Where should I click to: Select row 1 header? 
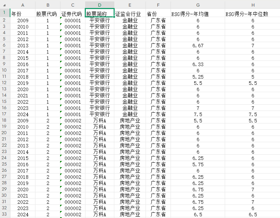pyautogui.click(x=4, y=13)
